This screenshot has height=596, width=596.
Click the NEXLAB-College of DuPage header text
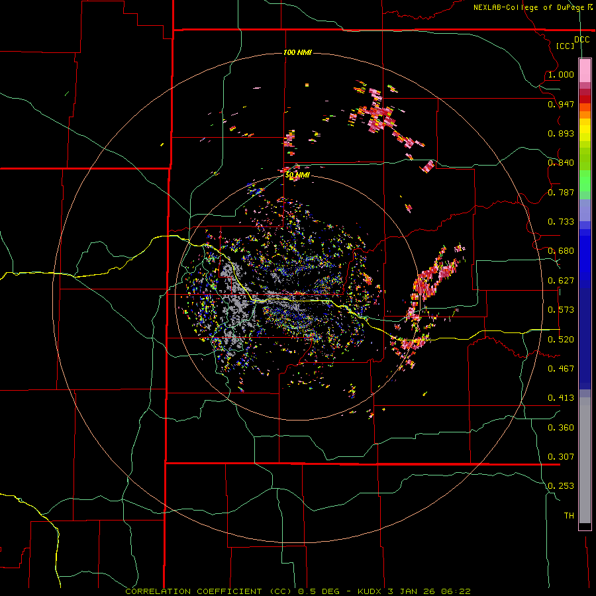click(x=533, y=7)
